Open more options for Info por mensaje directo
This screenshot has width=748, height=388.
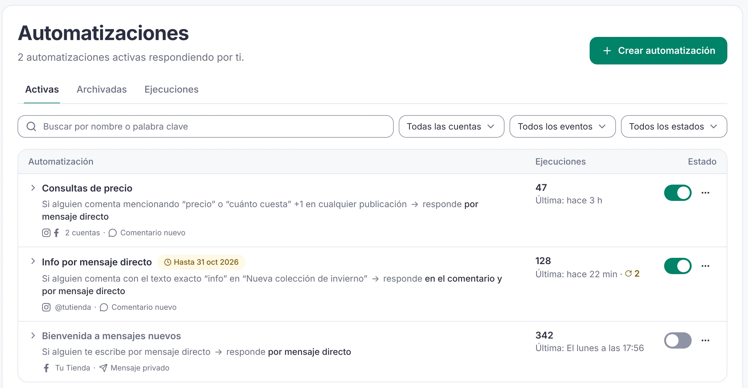click(x=705, y=266)
